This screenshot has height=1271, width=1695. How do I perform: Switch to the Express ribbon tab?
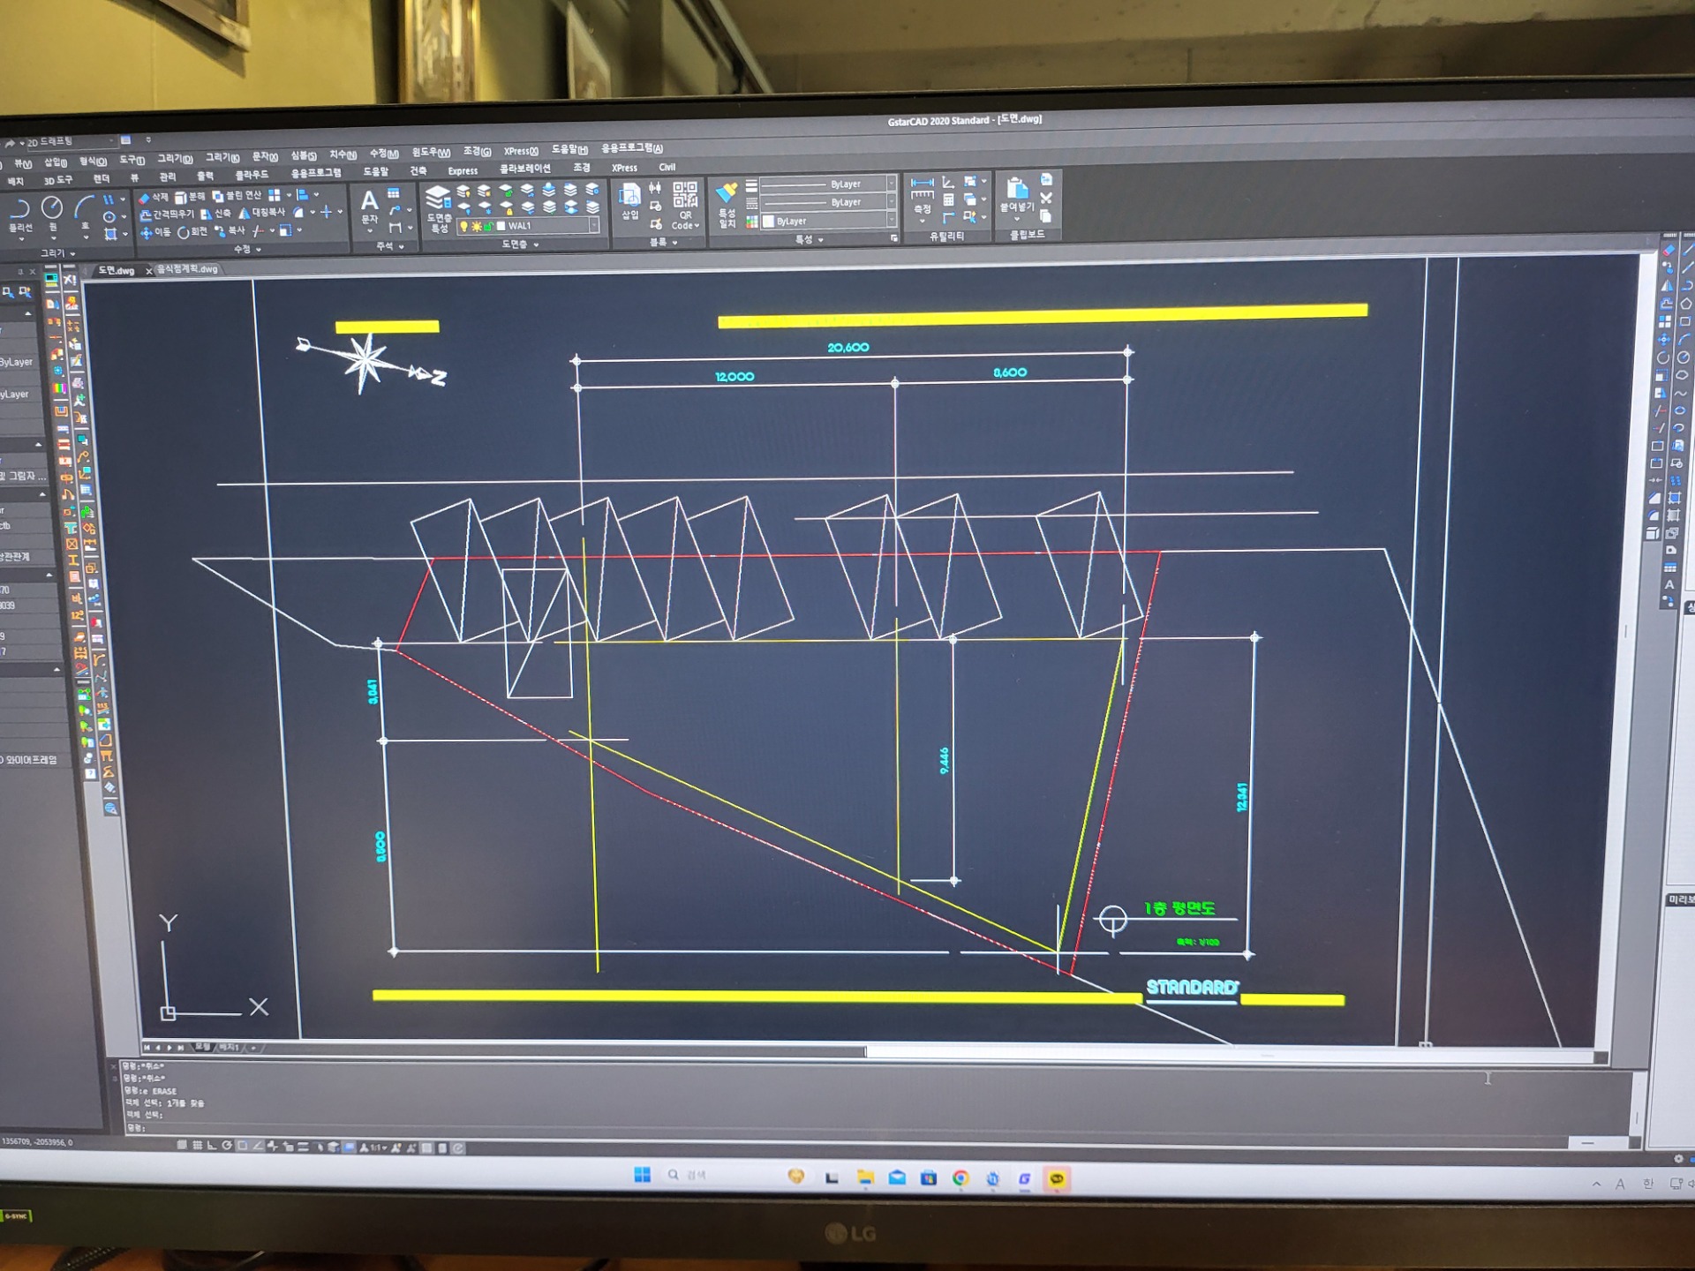pos(463,171)
